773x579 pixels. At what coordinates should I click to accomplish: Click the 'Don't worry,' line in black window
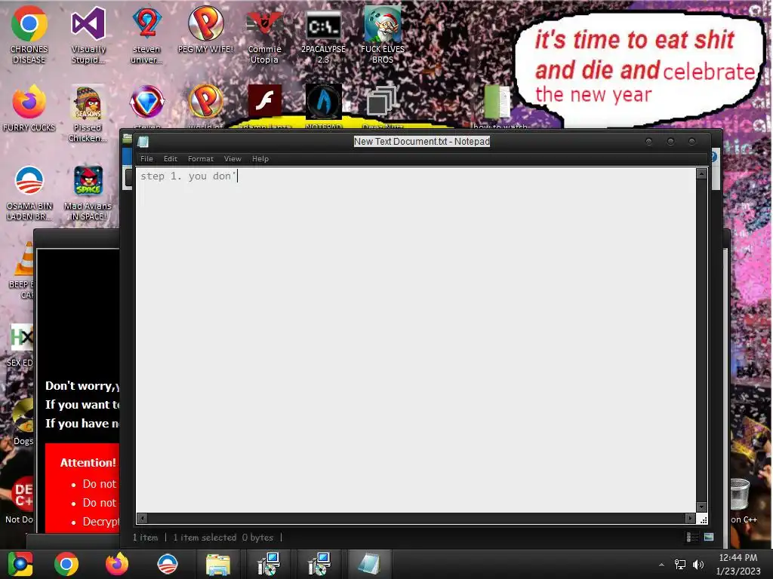click(82, 385)
